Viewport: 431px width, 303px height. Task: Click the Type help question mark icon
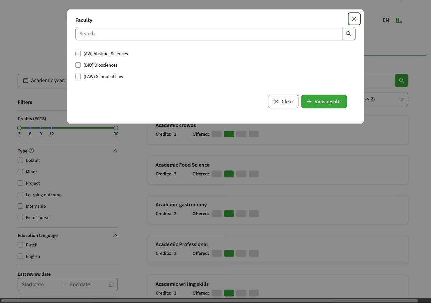pos(31,150)
